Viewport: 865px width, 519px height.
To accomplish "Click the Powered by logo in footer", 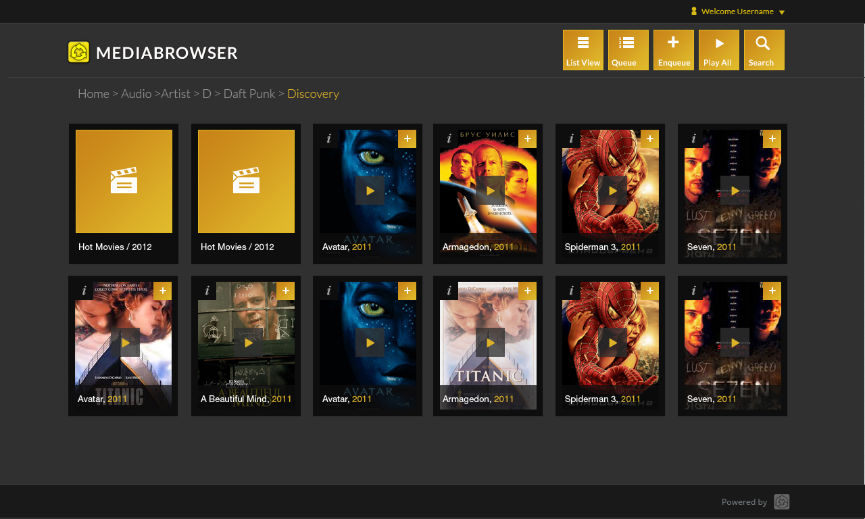I will coord(782,502).
